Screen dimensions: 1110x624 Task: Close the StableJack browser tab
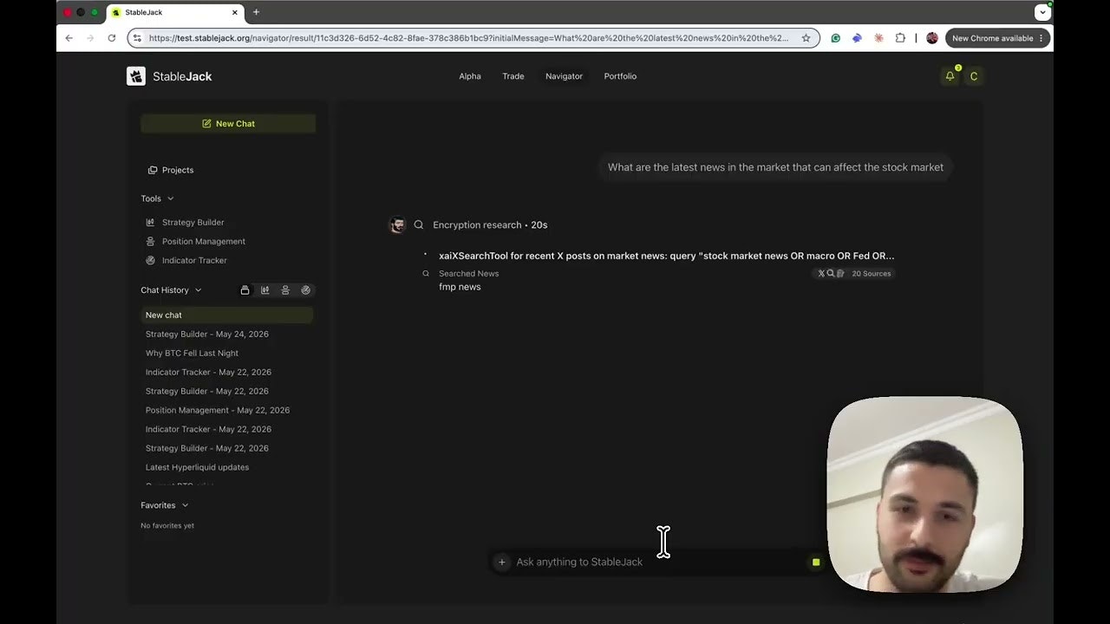pyautogui.click(x=235, y=13)
